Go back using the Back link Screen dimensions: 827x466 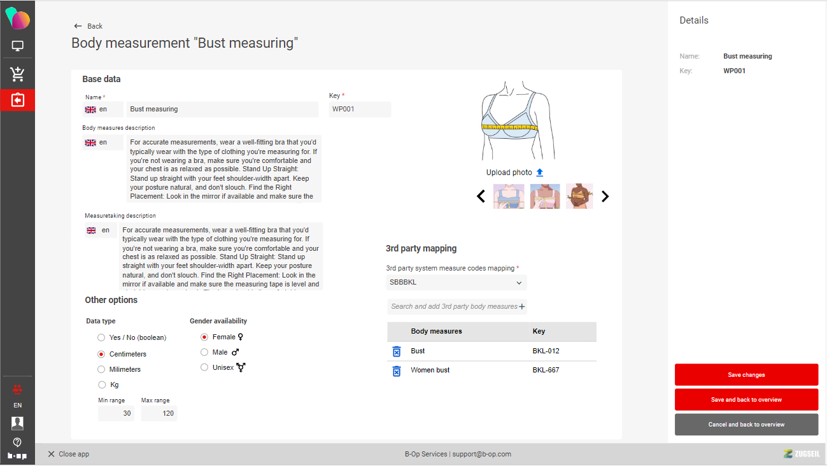[88, 26]
